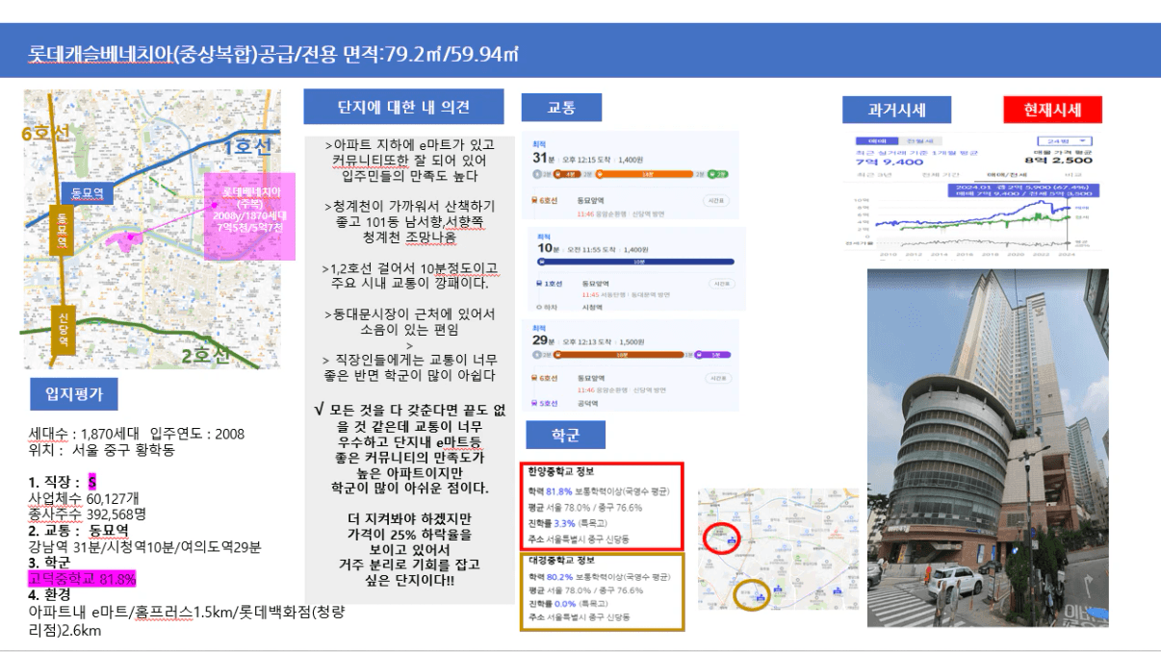
Task: Click the 위치 : 서울 중구 황학동 line
Action: point(101,450)
